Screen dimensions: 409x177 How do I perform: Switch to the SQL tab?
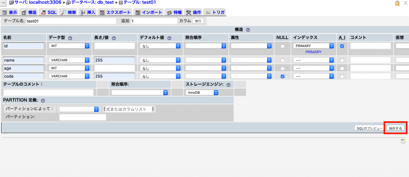(50, 12)
